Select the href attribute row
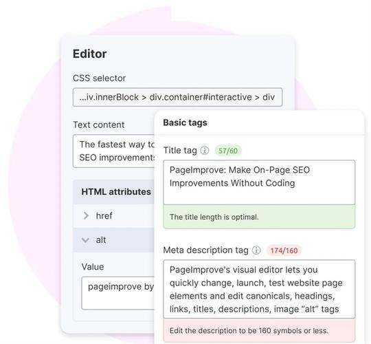371x344 pixels. (114, 216)
